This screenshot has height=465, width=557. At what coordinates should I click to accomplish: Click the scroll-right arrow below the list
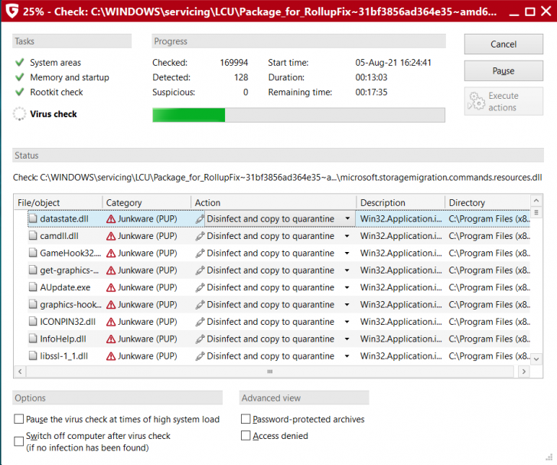click(x=523, y=372)
